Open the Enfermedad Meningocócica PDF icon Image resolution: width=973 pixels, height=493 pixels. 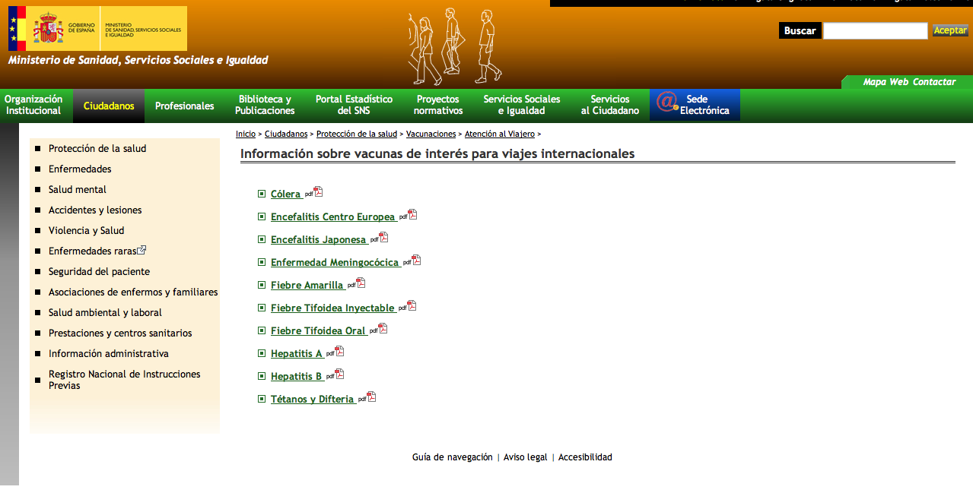(x=416, y=261)
